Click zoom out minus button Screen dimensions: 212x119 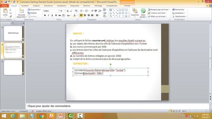coord(188,111)
